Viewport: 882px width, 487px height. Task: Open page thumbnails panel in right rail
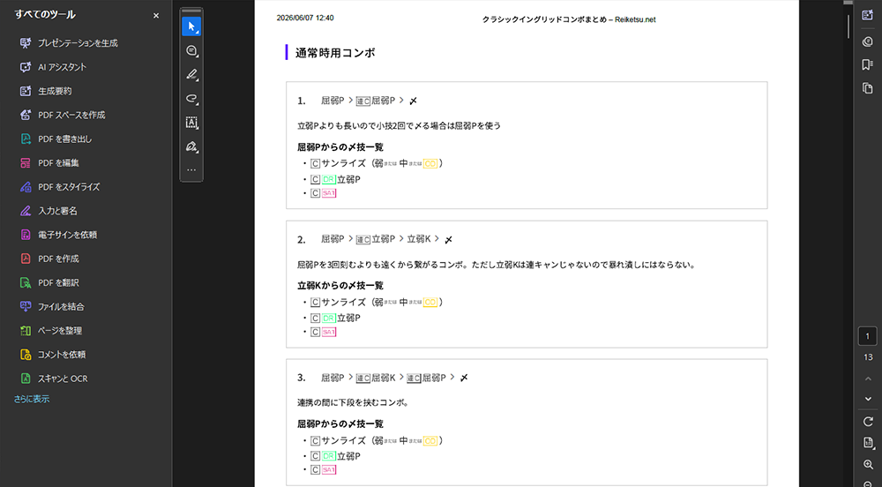[867, 88]
